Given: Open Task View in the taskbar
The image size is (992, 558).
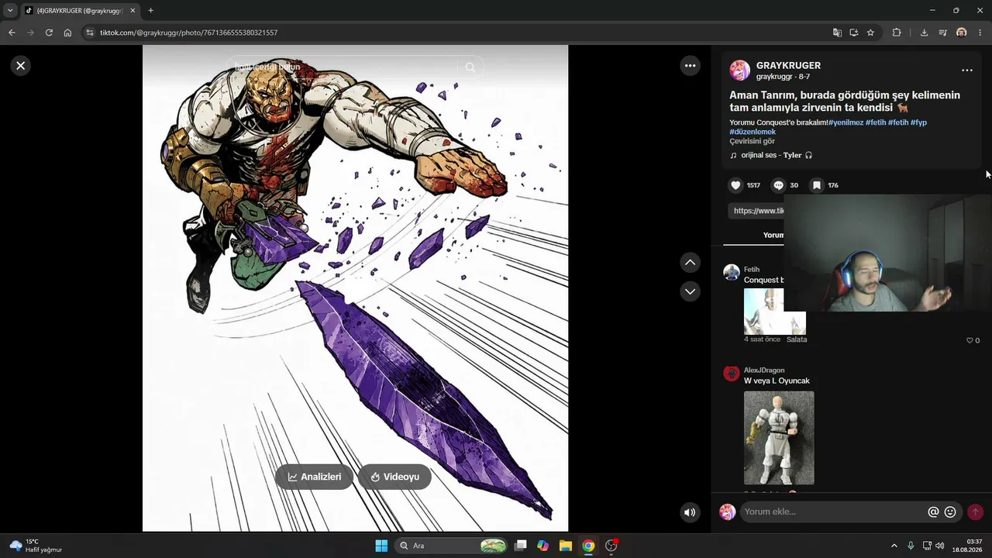Looking at the screenshot, I should 521,546.
